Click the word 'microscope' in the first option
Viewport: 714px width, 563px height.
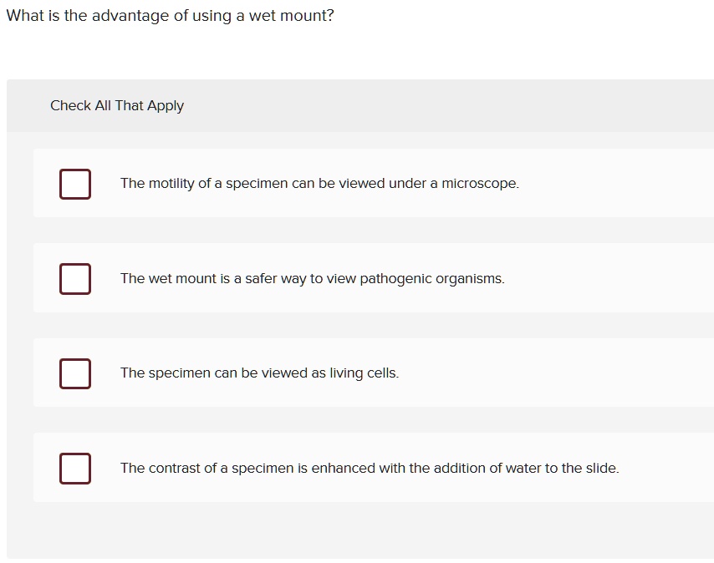pos(479,184)
